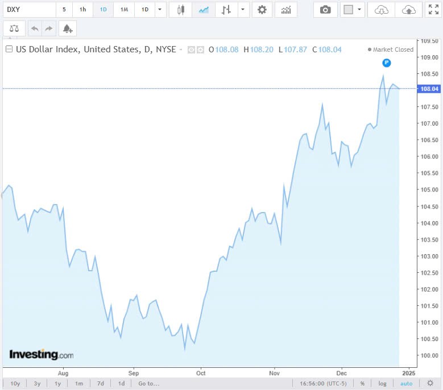This screenshot has height=390, width=443.
Task: Redo the chart action
Action: [x=49, y=28]
